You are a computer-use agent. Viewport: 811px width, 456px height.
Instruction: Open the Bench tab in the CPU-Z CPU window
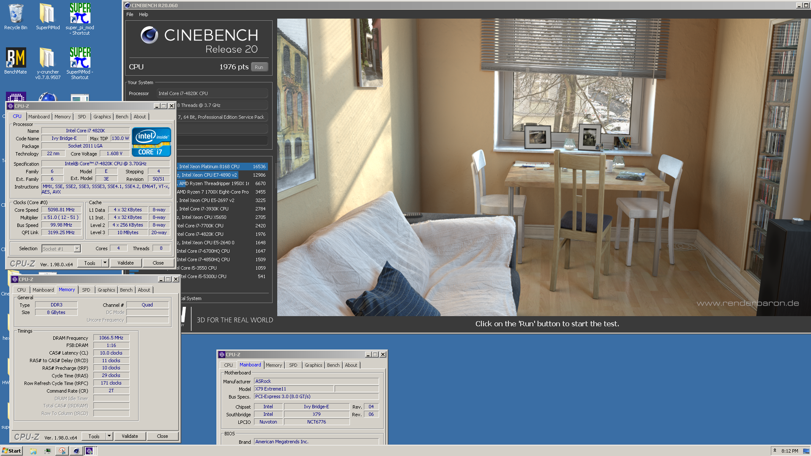pyautogui.click(x=122, y=117)
